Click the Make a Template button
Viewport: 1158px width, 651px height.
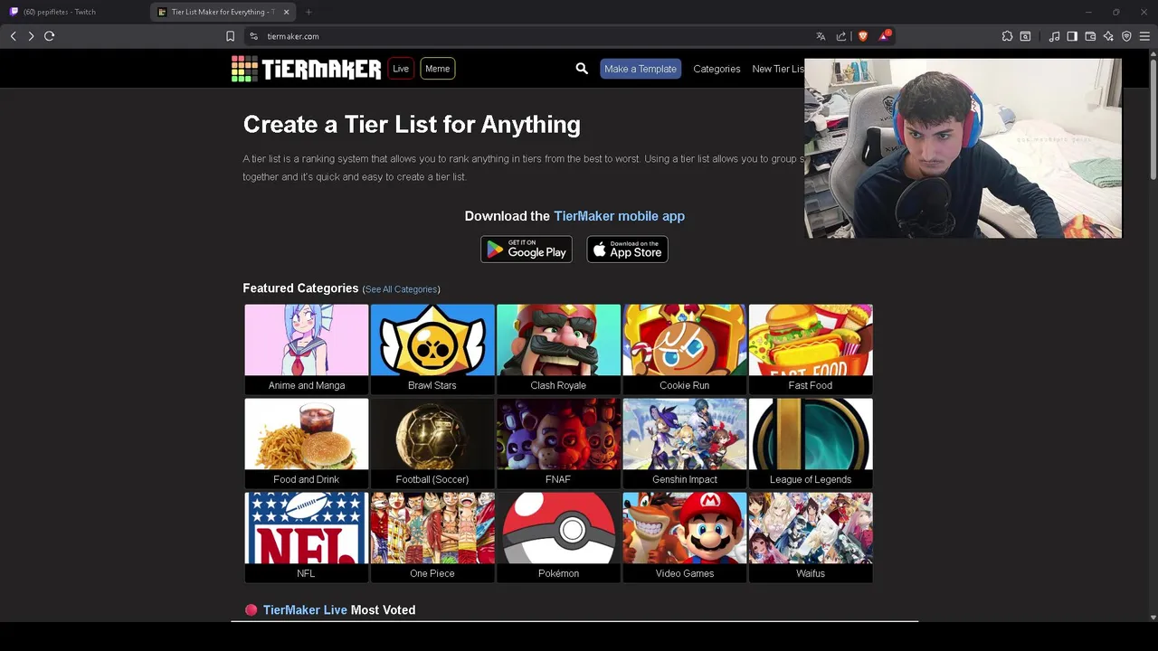point(641,69)
